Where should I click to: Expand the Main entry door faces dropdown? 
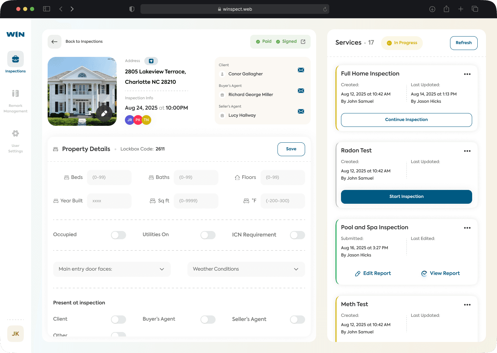[x=112, y=269]
